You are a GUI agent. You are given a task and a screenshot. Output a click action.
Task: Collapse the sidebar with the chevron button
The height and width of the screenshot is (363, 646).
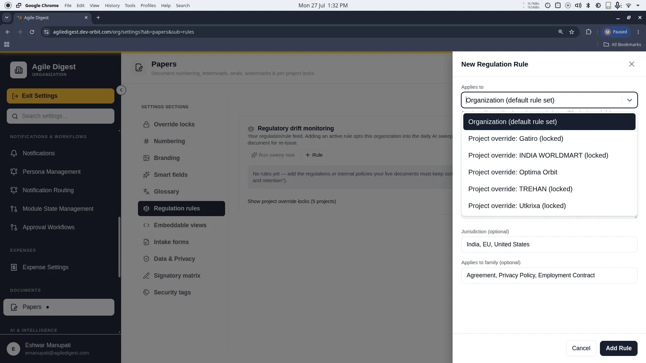point(121,90)
